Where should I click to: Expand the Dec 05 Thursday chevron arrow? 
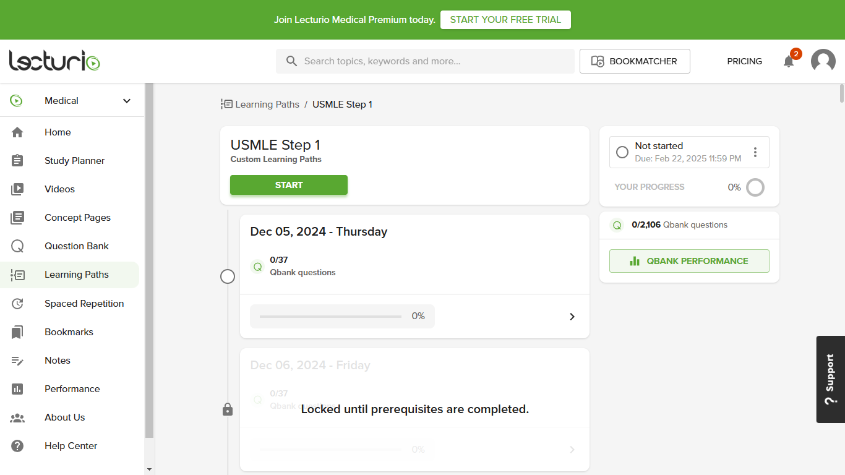[572, 317]
